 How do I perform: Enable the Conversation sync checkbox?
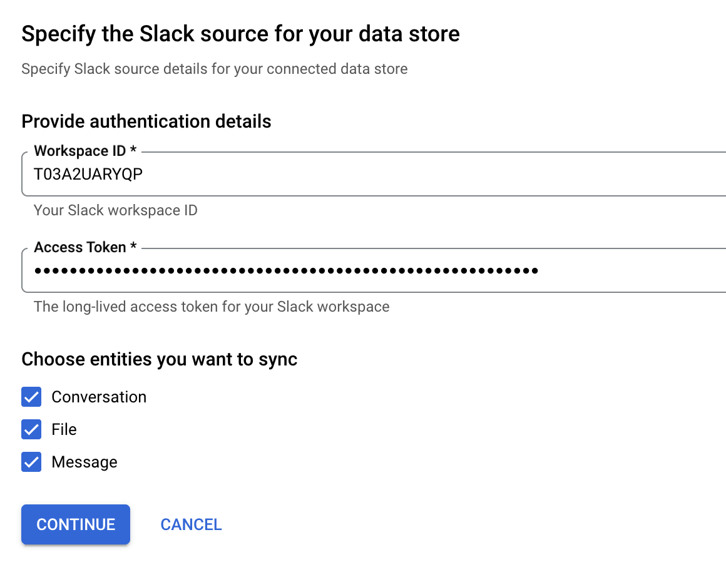tap(31, 397)
